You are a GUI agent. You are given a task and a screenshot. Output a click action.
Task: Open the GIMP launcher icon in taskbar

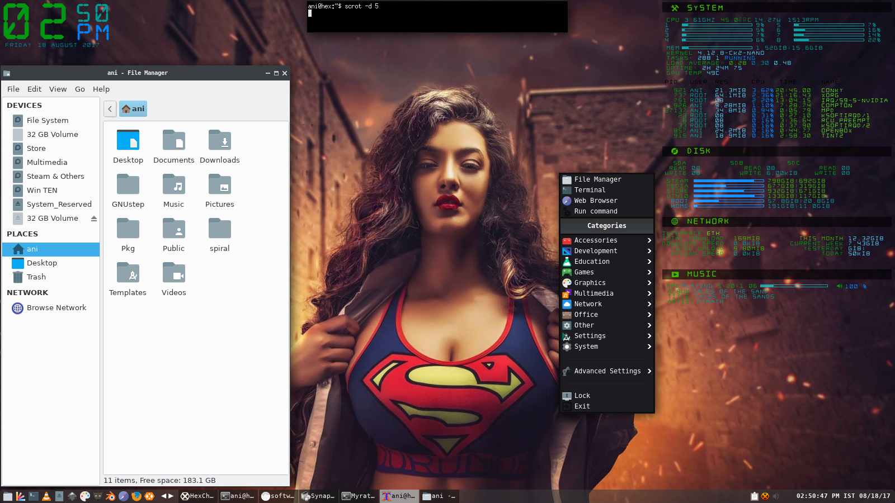coord(98,496)
